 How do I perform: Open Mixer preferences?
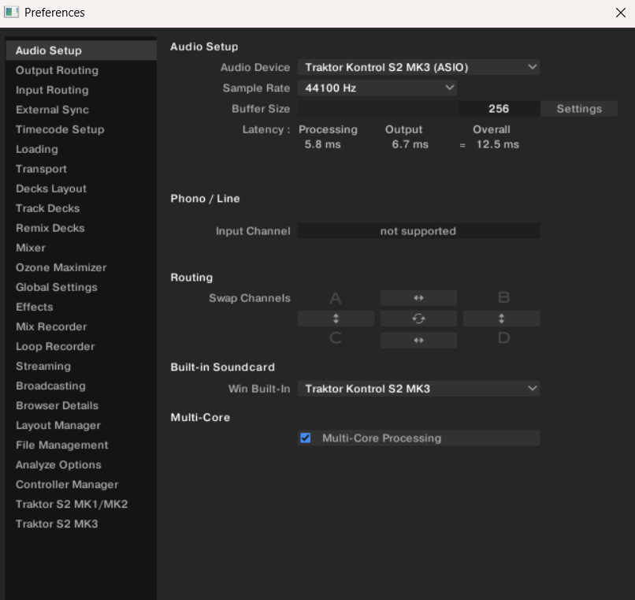click(x=81, y=248)
